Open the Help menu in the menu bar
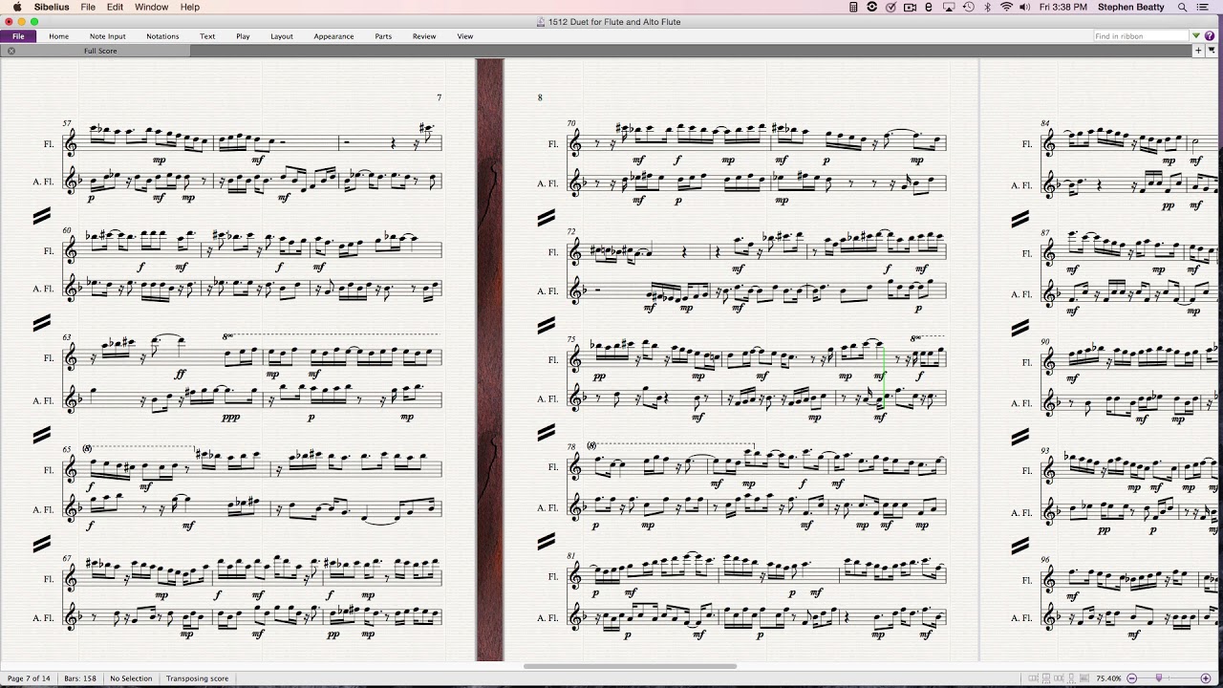This screenshot has width=1223, height=688. point(190,7)
